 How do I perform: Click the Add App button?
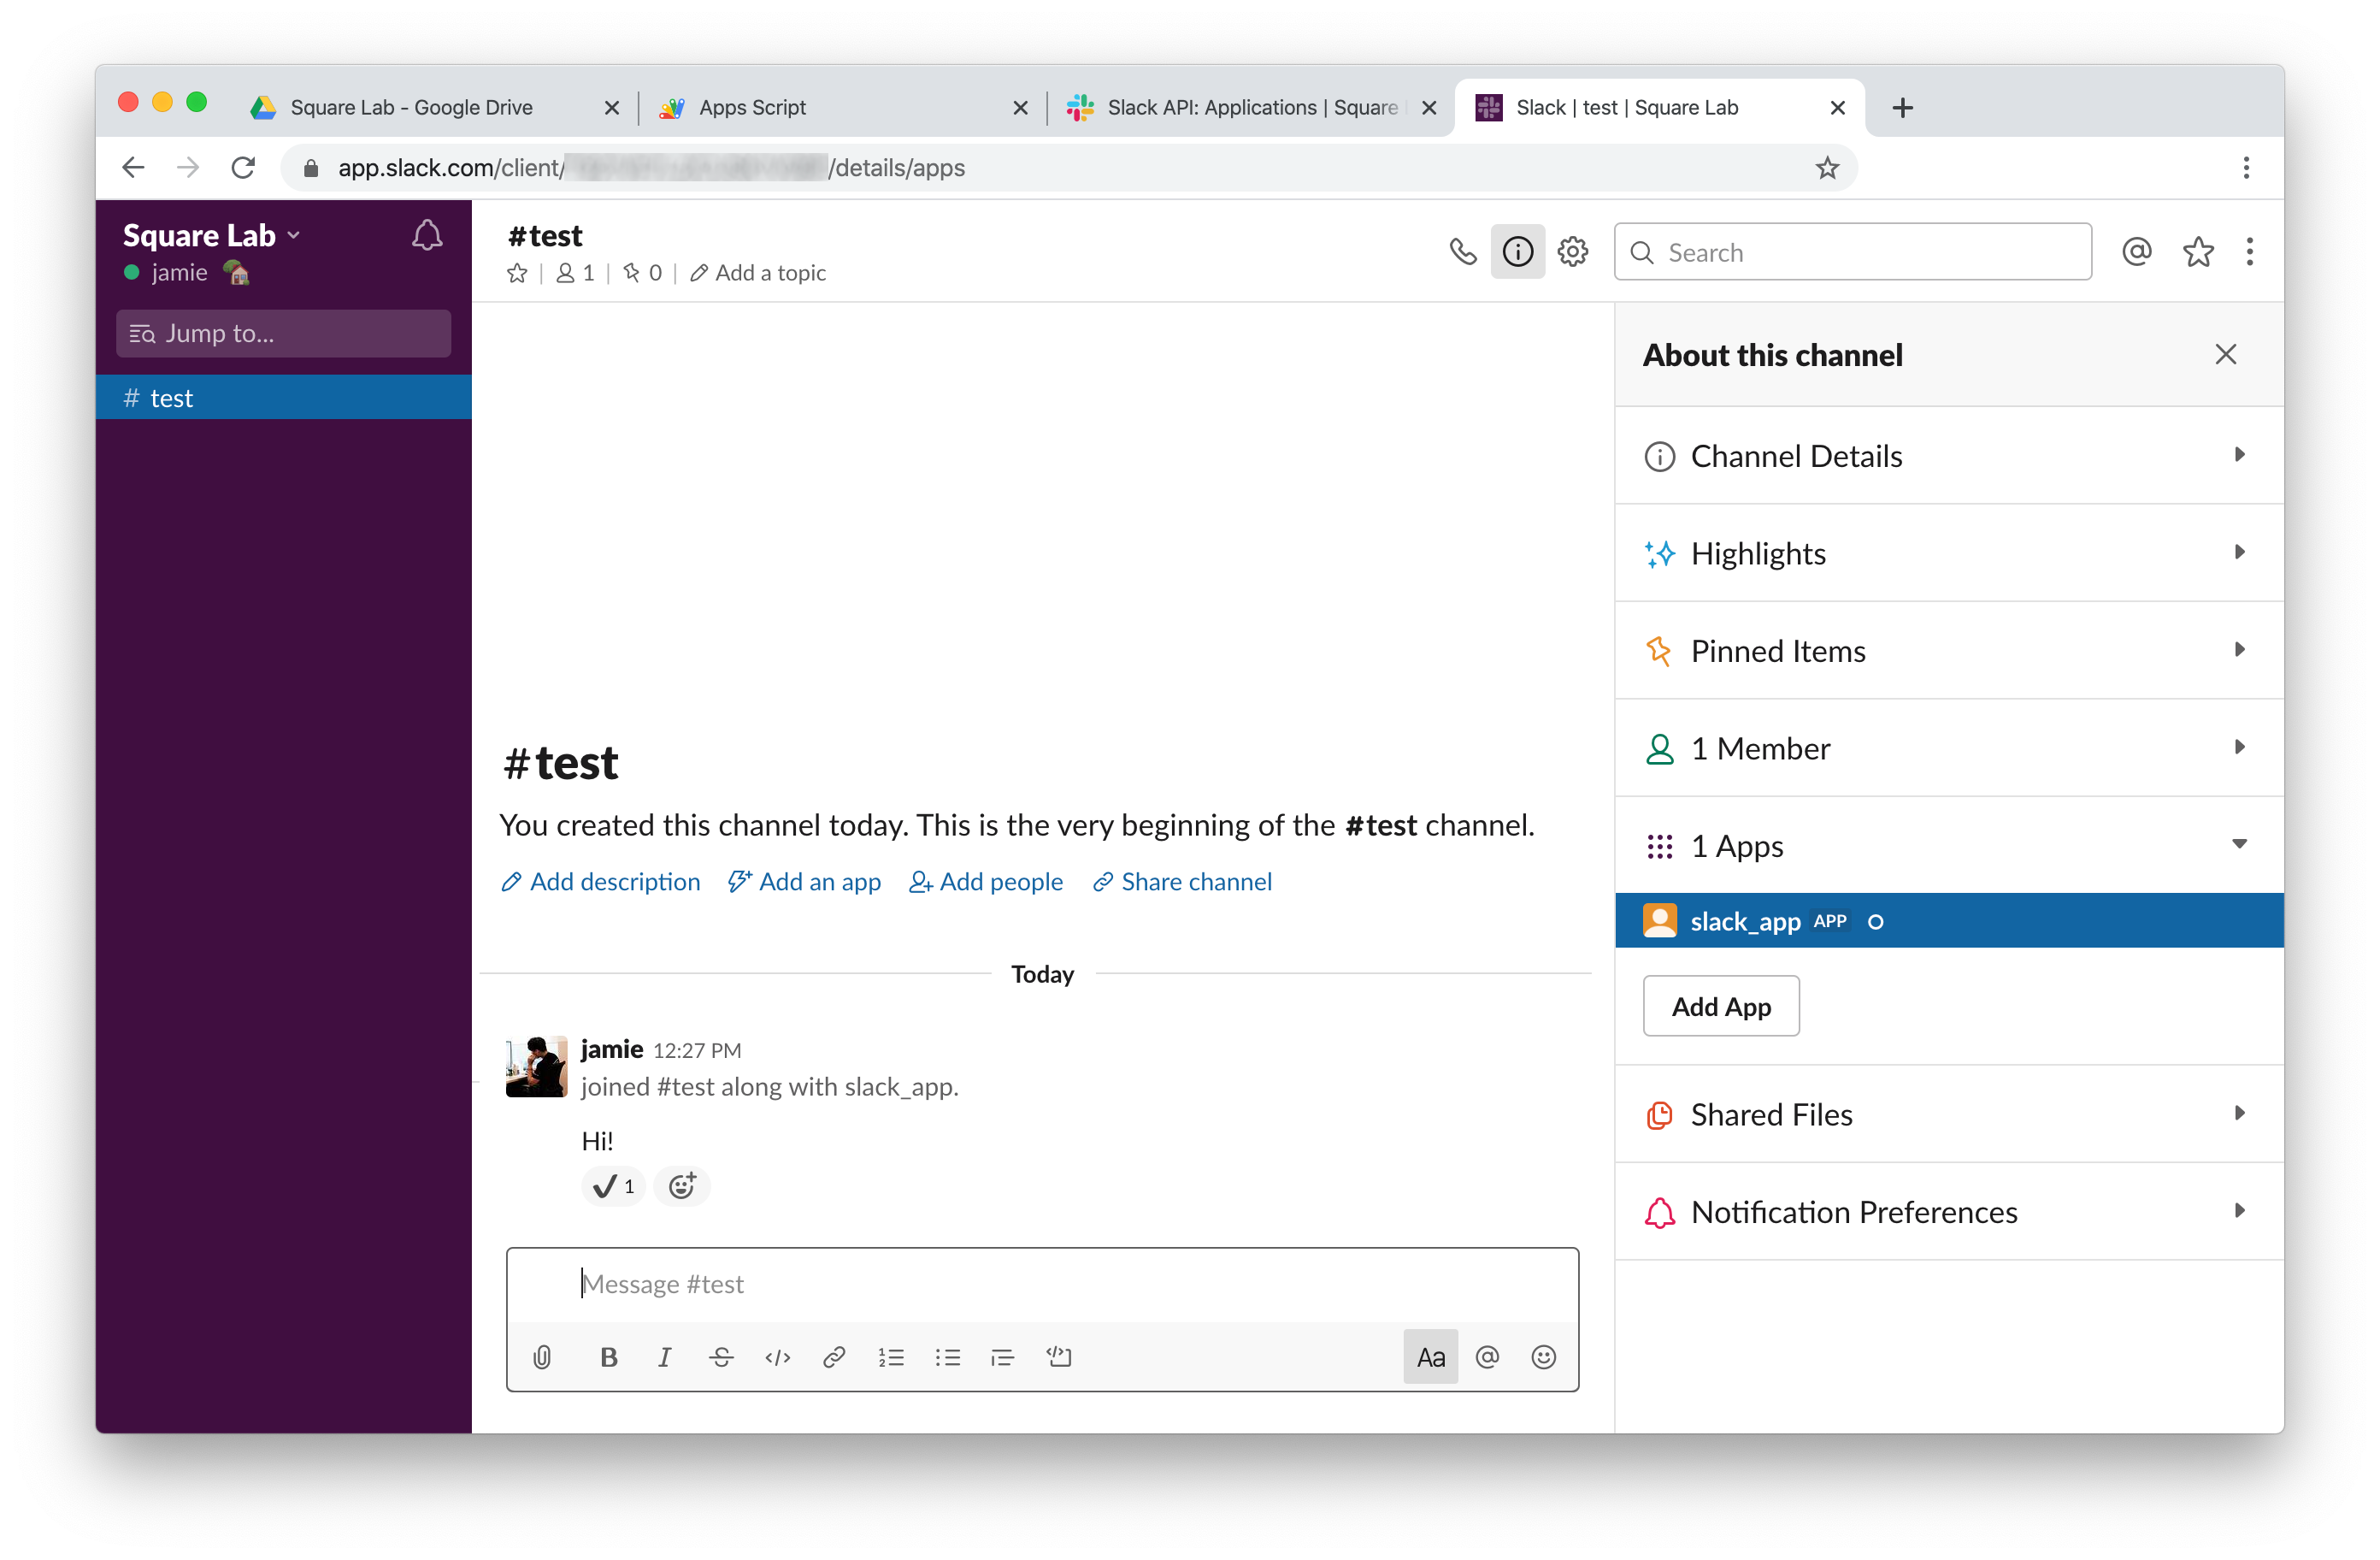click(1720, 1006)
